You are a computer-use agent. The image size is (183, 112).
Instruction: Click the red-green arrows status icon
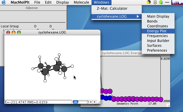pyautogui.click(x=155, y=3)
